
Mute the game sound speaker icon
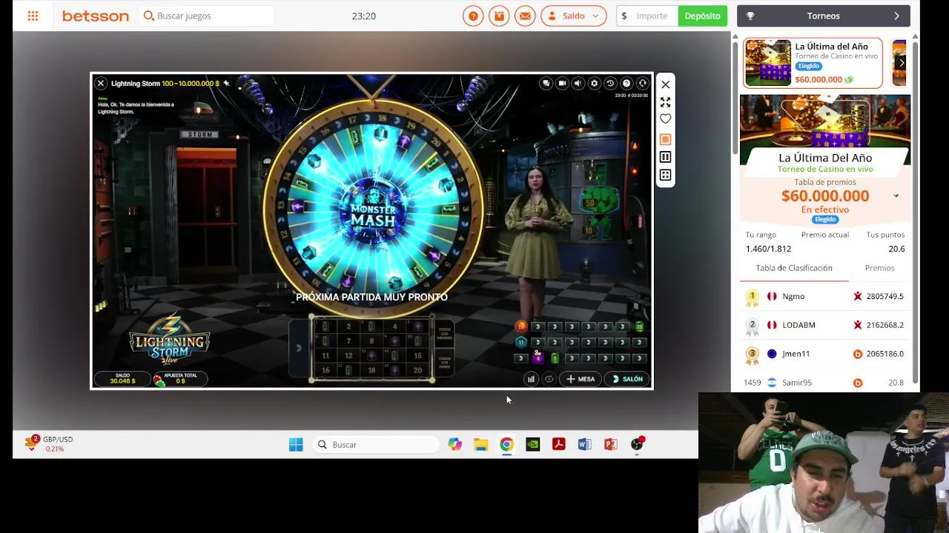(x=578, y=84)
